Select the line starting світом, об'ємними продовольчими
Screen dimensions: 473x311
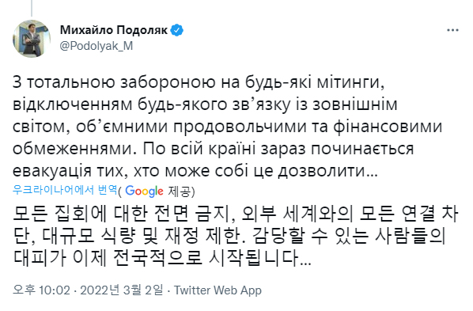click(x=227, y=127)
